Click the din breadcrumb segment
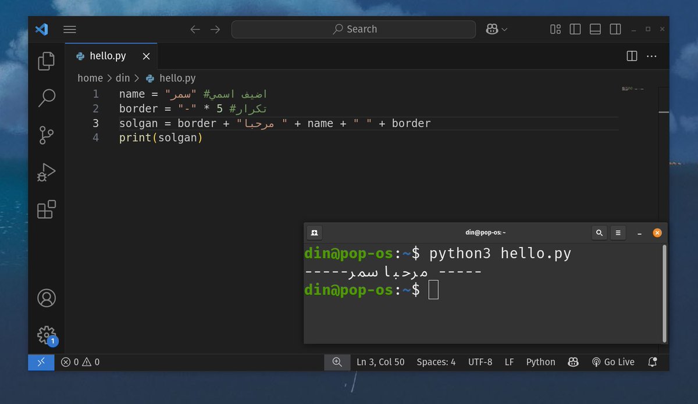The width and height of the screenshot is (698, 404). coord(123,78)
